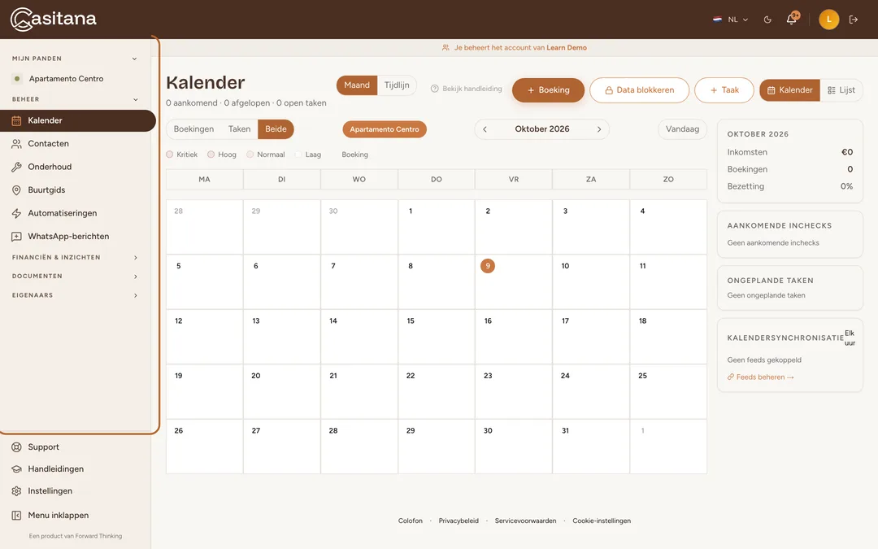Toggle the Laag priority filter
Image resolution: width=878 pixels, height=549 pixels.
(x=308, y=155)
